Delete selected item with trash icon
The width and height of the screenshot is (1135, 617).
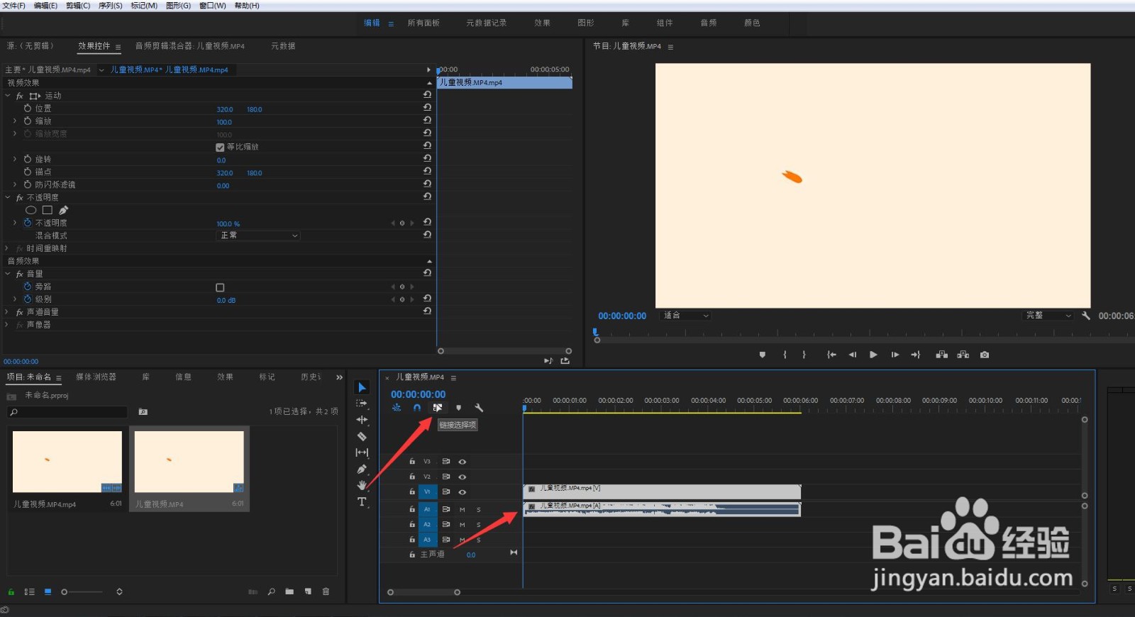click(x=326, y=591)
